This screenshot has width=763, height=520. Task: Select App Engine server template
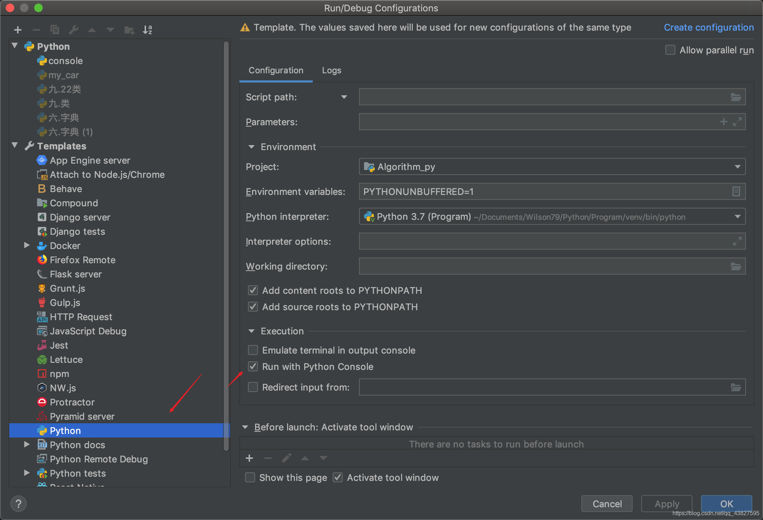pos(90,160)
